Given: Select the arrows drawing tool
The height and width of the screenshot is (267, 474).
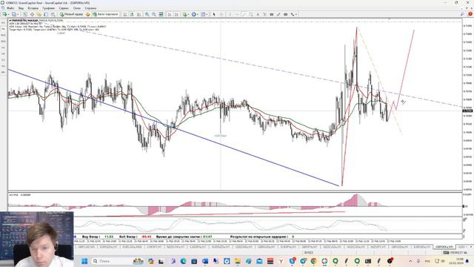Looking at the screenshot, I should tap(293, 14).
